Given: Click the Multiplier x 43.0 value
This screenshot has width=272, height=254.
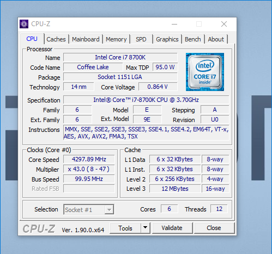Looking at the screenshot, I should pyautogui.click(x=89, y=169).
